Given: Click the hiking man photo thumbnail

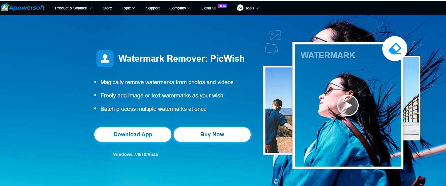Looking at the screenshot, I should [278, 110].
